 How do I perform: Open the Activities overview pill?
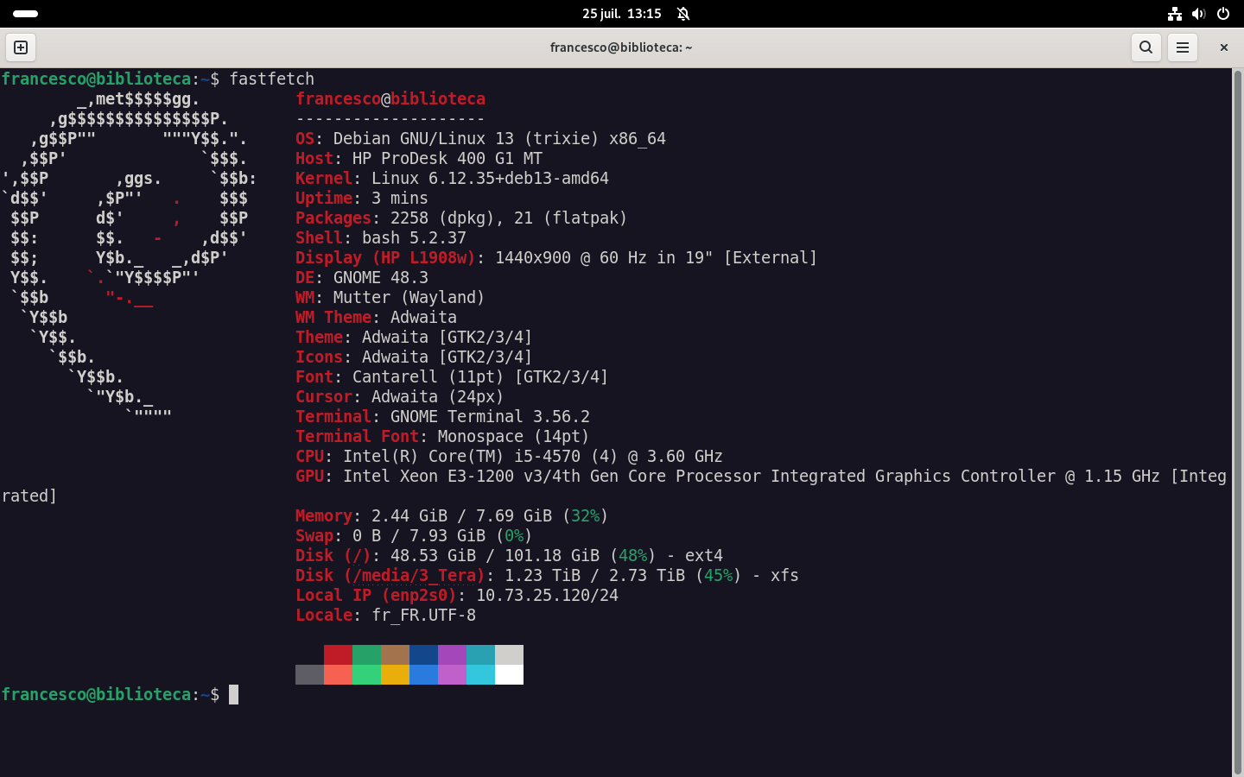[x=26, y=14]
